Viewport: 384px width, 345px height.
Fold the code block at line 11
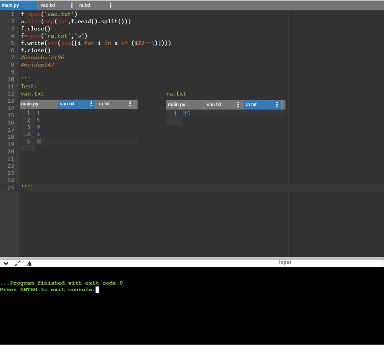coord(16,86)
